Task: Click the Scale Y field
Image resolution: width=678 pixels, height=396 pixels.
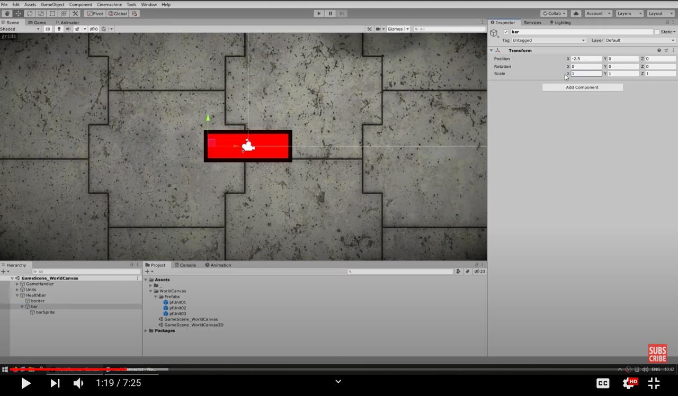Action: pos(623,74)
